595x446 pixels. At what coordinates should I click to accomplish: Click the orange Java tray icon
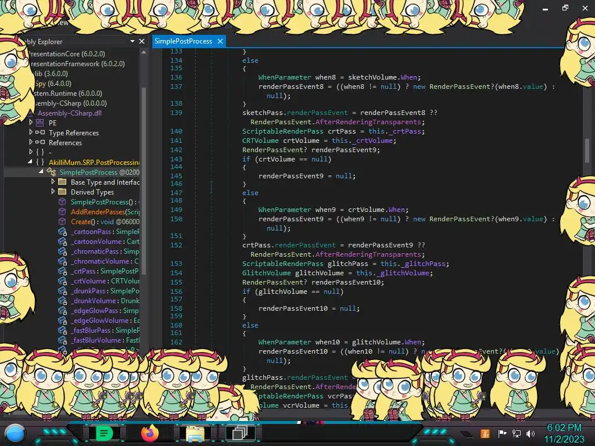coord(485,433)
